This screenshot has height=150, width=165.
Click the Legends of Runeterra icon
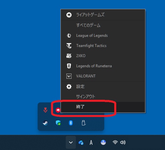tap(69, 66)
